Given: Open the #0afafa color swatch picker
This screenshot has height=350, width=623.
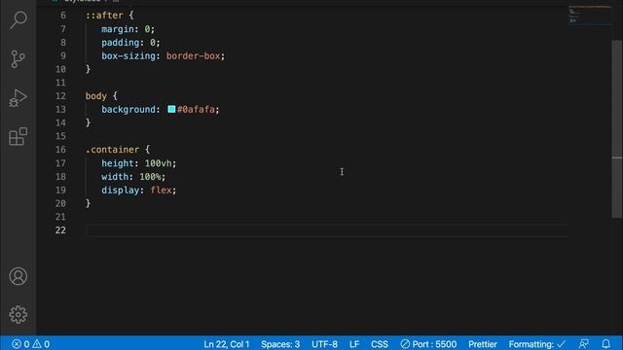Looking at the screenshot, I should point(171,109).
